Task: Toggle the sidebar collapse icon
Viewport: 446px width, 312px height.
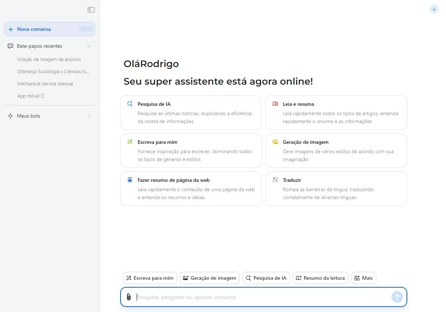Action: 91,10
